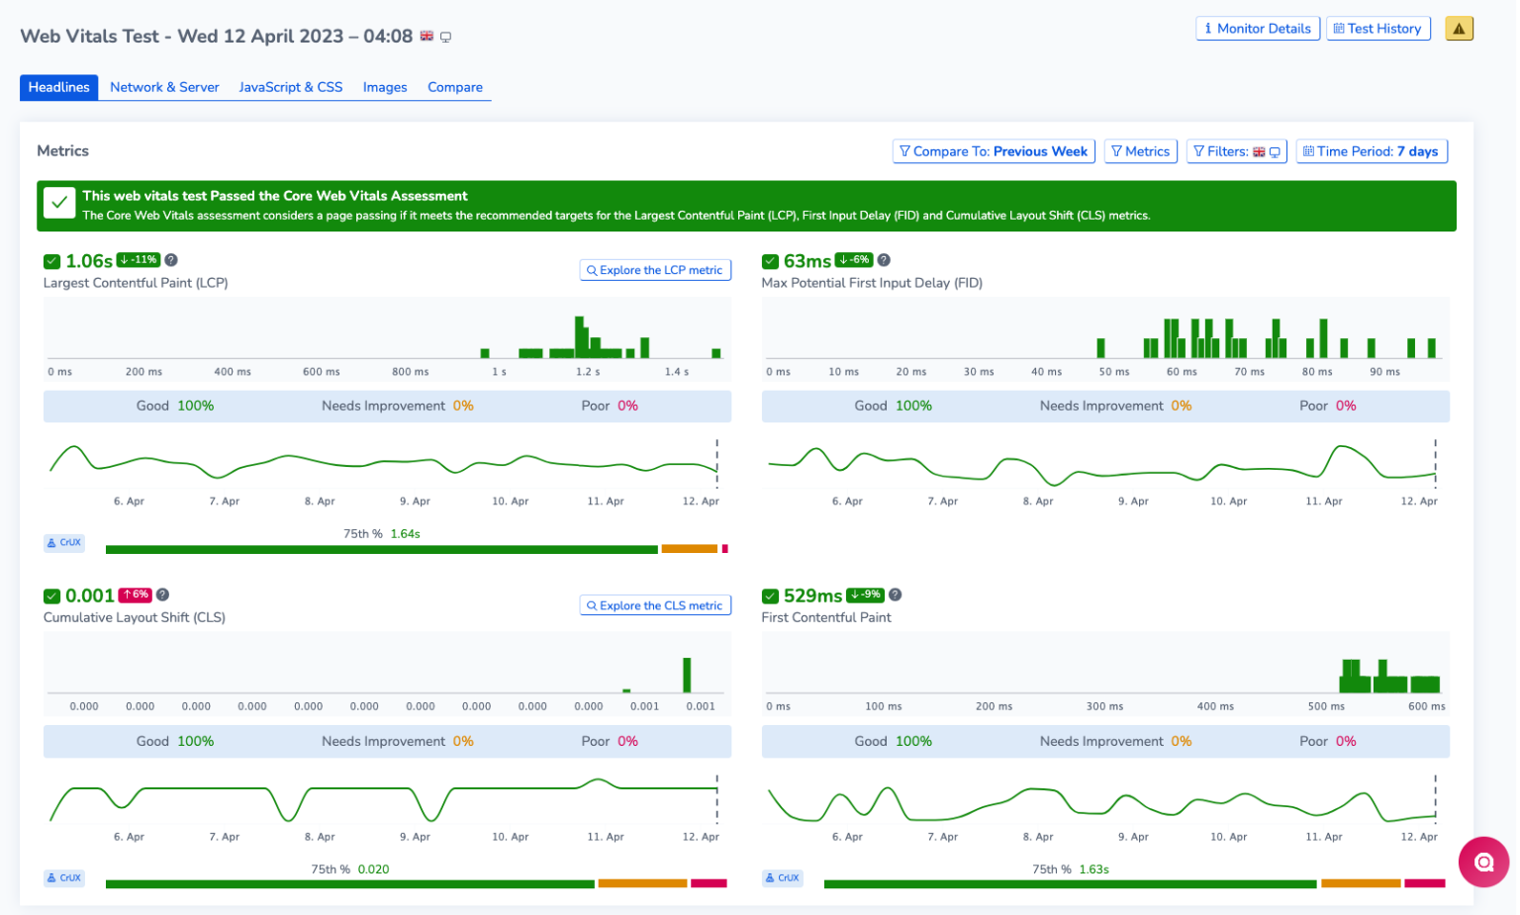Click the CrUX badge under the LCP trend chart
The height and width of the screenshot is (915, 1520).
(63, 542)
